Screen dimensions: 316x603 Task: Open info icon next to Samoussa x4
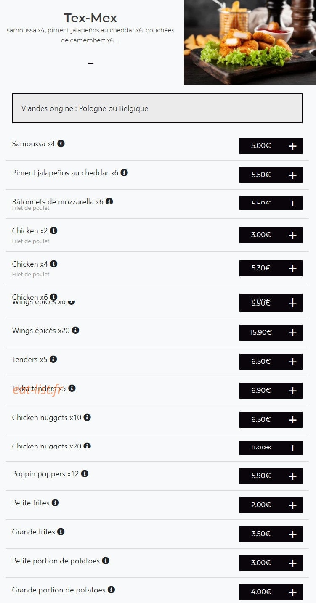click(61, 144)
